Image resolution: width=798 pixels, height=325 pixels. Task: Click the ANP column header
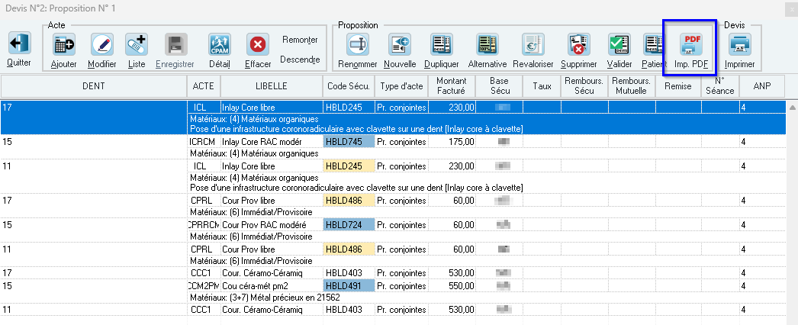[762, 86]
